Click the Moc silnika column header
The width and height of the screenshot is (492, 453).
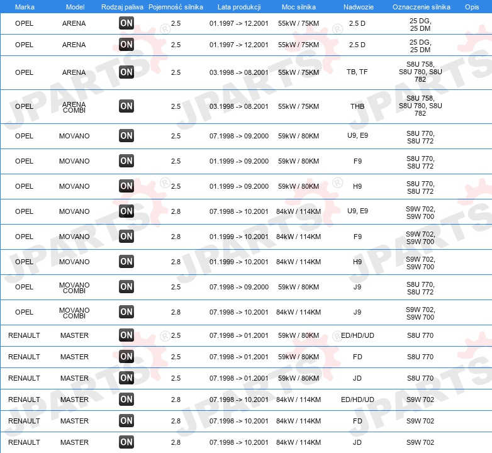299,7
